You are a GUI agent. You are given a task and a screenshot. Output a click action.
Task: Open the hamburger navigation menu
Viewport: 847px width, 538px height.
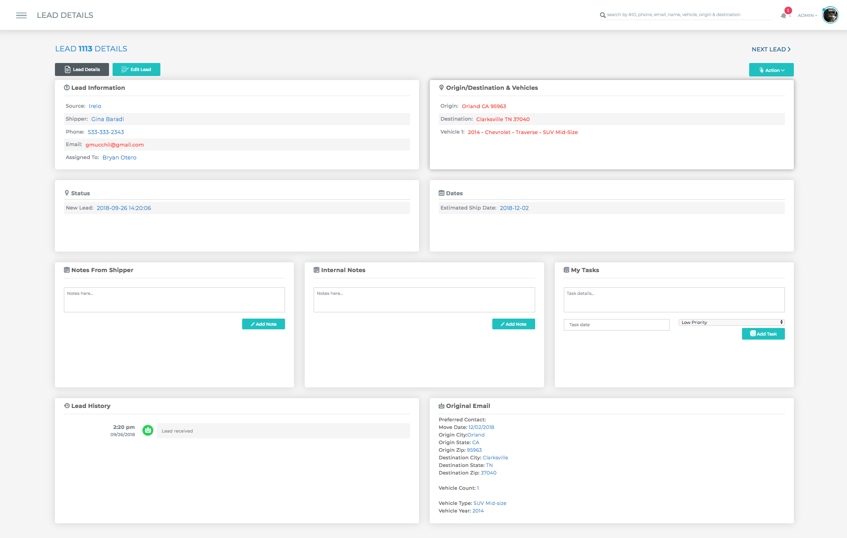click(x=21, y=15)
